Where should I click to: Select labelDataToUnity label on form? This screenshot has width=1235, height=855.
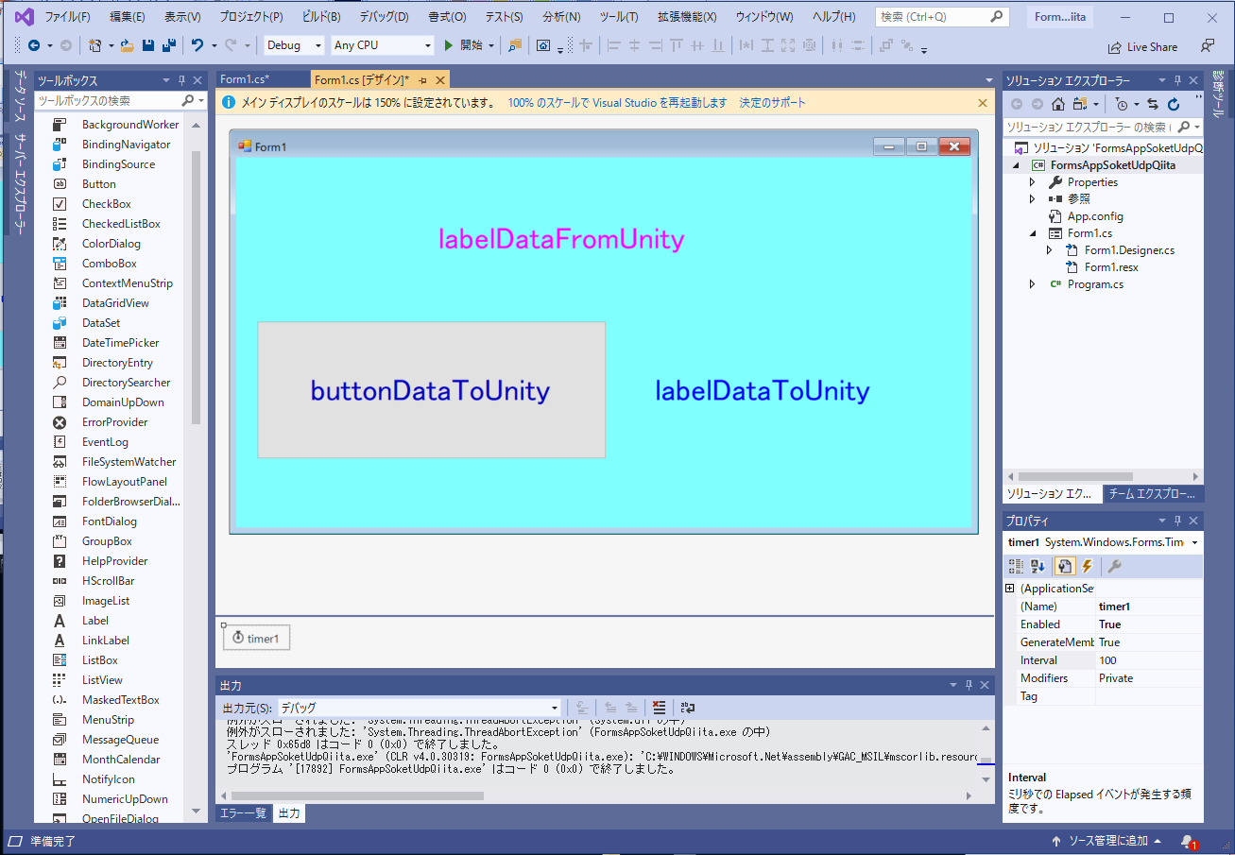coord(763,390)
